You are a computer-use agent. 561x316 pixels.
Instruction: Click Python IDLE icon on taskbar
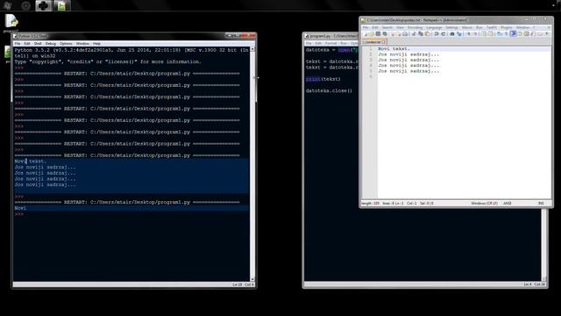point(43,5)
